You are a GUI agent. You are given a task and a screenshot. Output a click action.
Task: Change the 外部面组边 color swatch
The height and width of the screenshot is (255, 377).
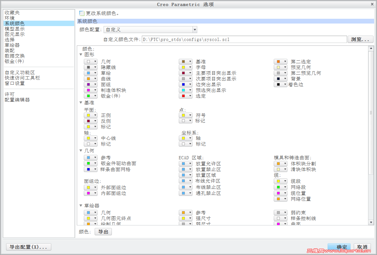coord(91,187)
